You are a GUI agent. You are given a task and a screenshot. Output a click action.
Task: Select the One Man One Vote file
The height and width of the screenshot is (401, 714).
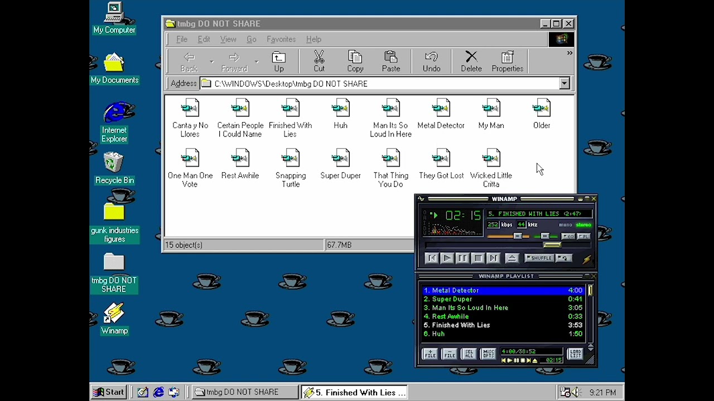pyautogui.click(x=190, y=168)
